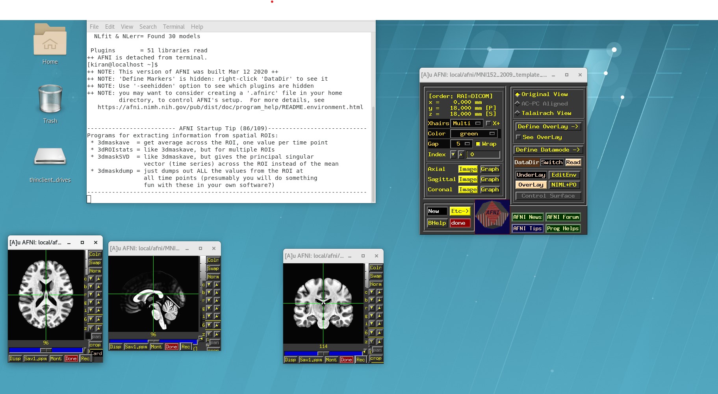Click contrast 'c' up arrow in coronal viewer
This screenshot has width=718, height=394.
(379, 292)
